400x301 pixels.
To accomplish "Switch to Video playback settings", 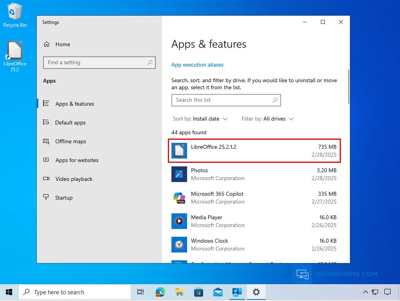I will (74, 179).
